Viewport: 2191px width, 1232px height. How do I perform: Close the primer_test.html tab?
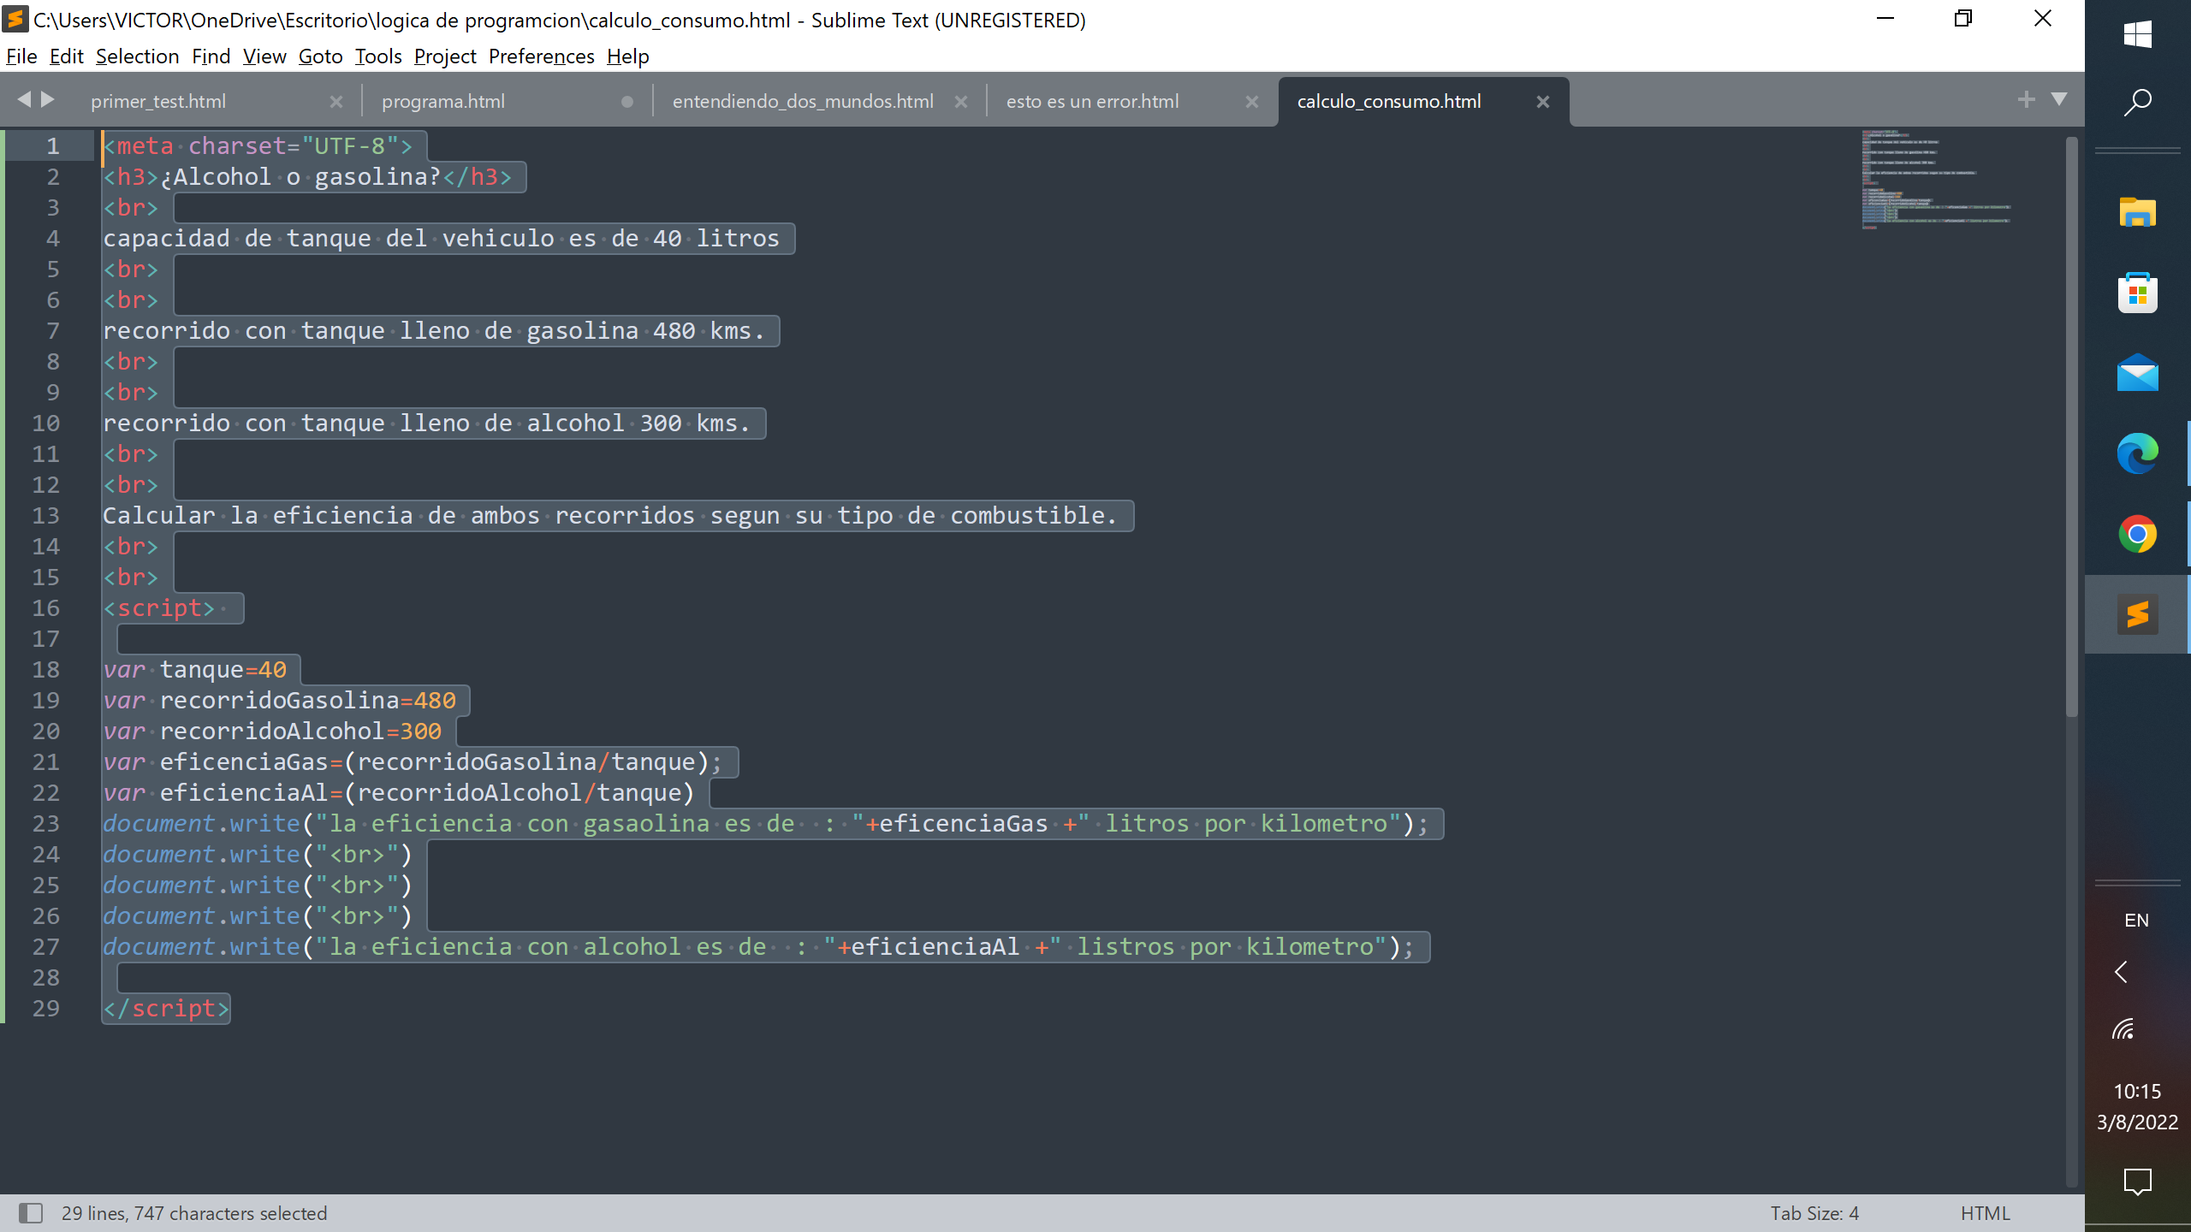[x=336, y=102]
